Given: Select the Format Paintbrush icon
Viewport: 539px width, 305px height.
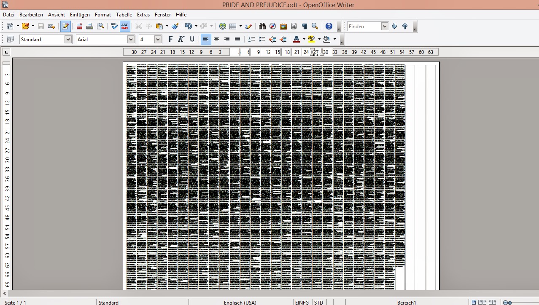Looking at the screenshot, I should coord(175,26).
